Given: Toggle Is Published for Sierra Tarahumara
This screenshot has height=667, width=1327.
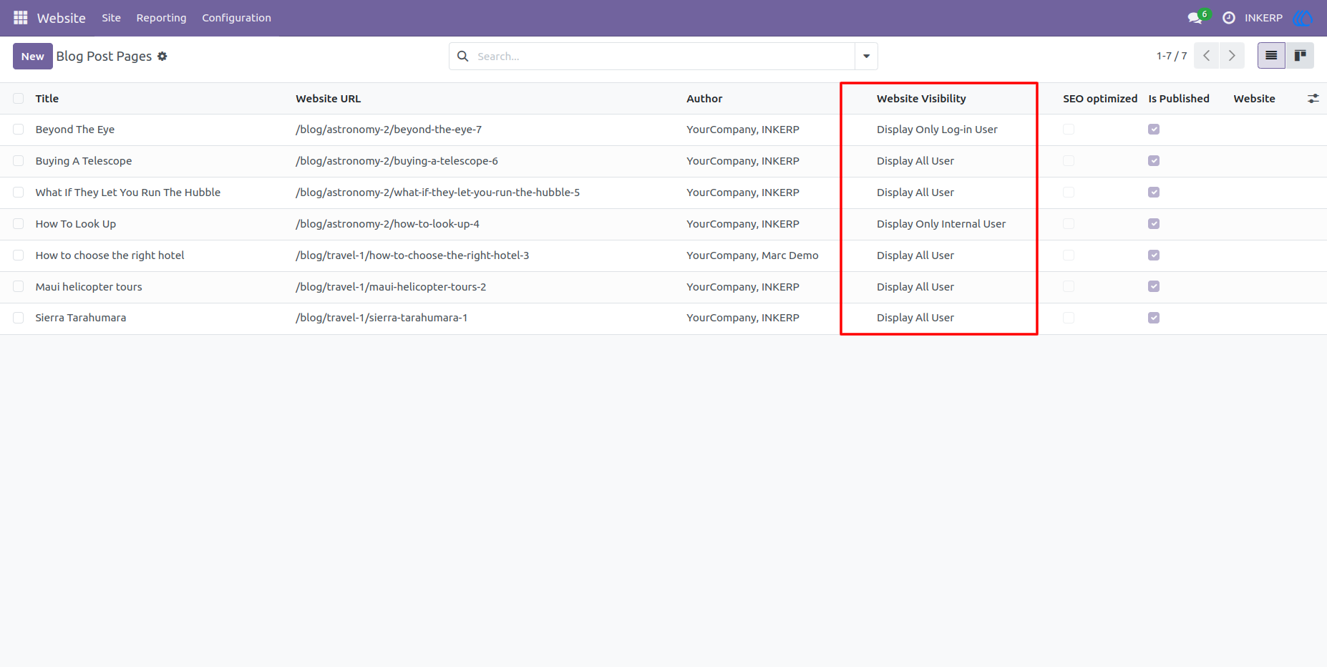Looking at the screenshot, I should tap(1154, 318).
